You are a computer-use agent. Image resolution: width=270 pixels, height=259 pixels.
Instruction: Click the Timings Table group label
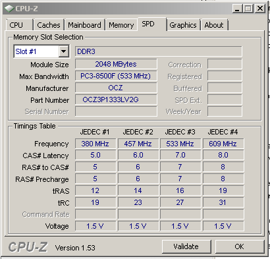coord(34,126)
